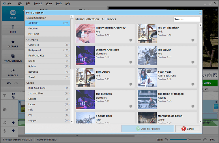Select the Family and Kids category
The image size is (219, 143).
pos(48,56)
